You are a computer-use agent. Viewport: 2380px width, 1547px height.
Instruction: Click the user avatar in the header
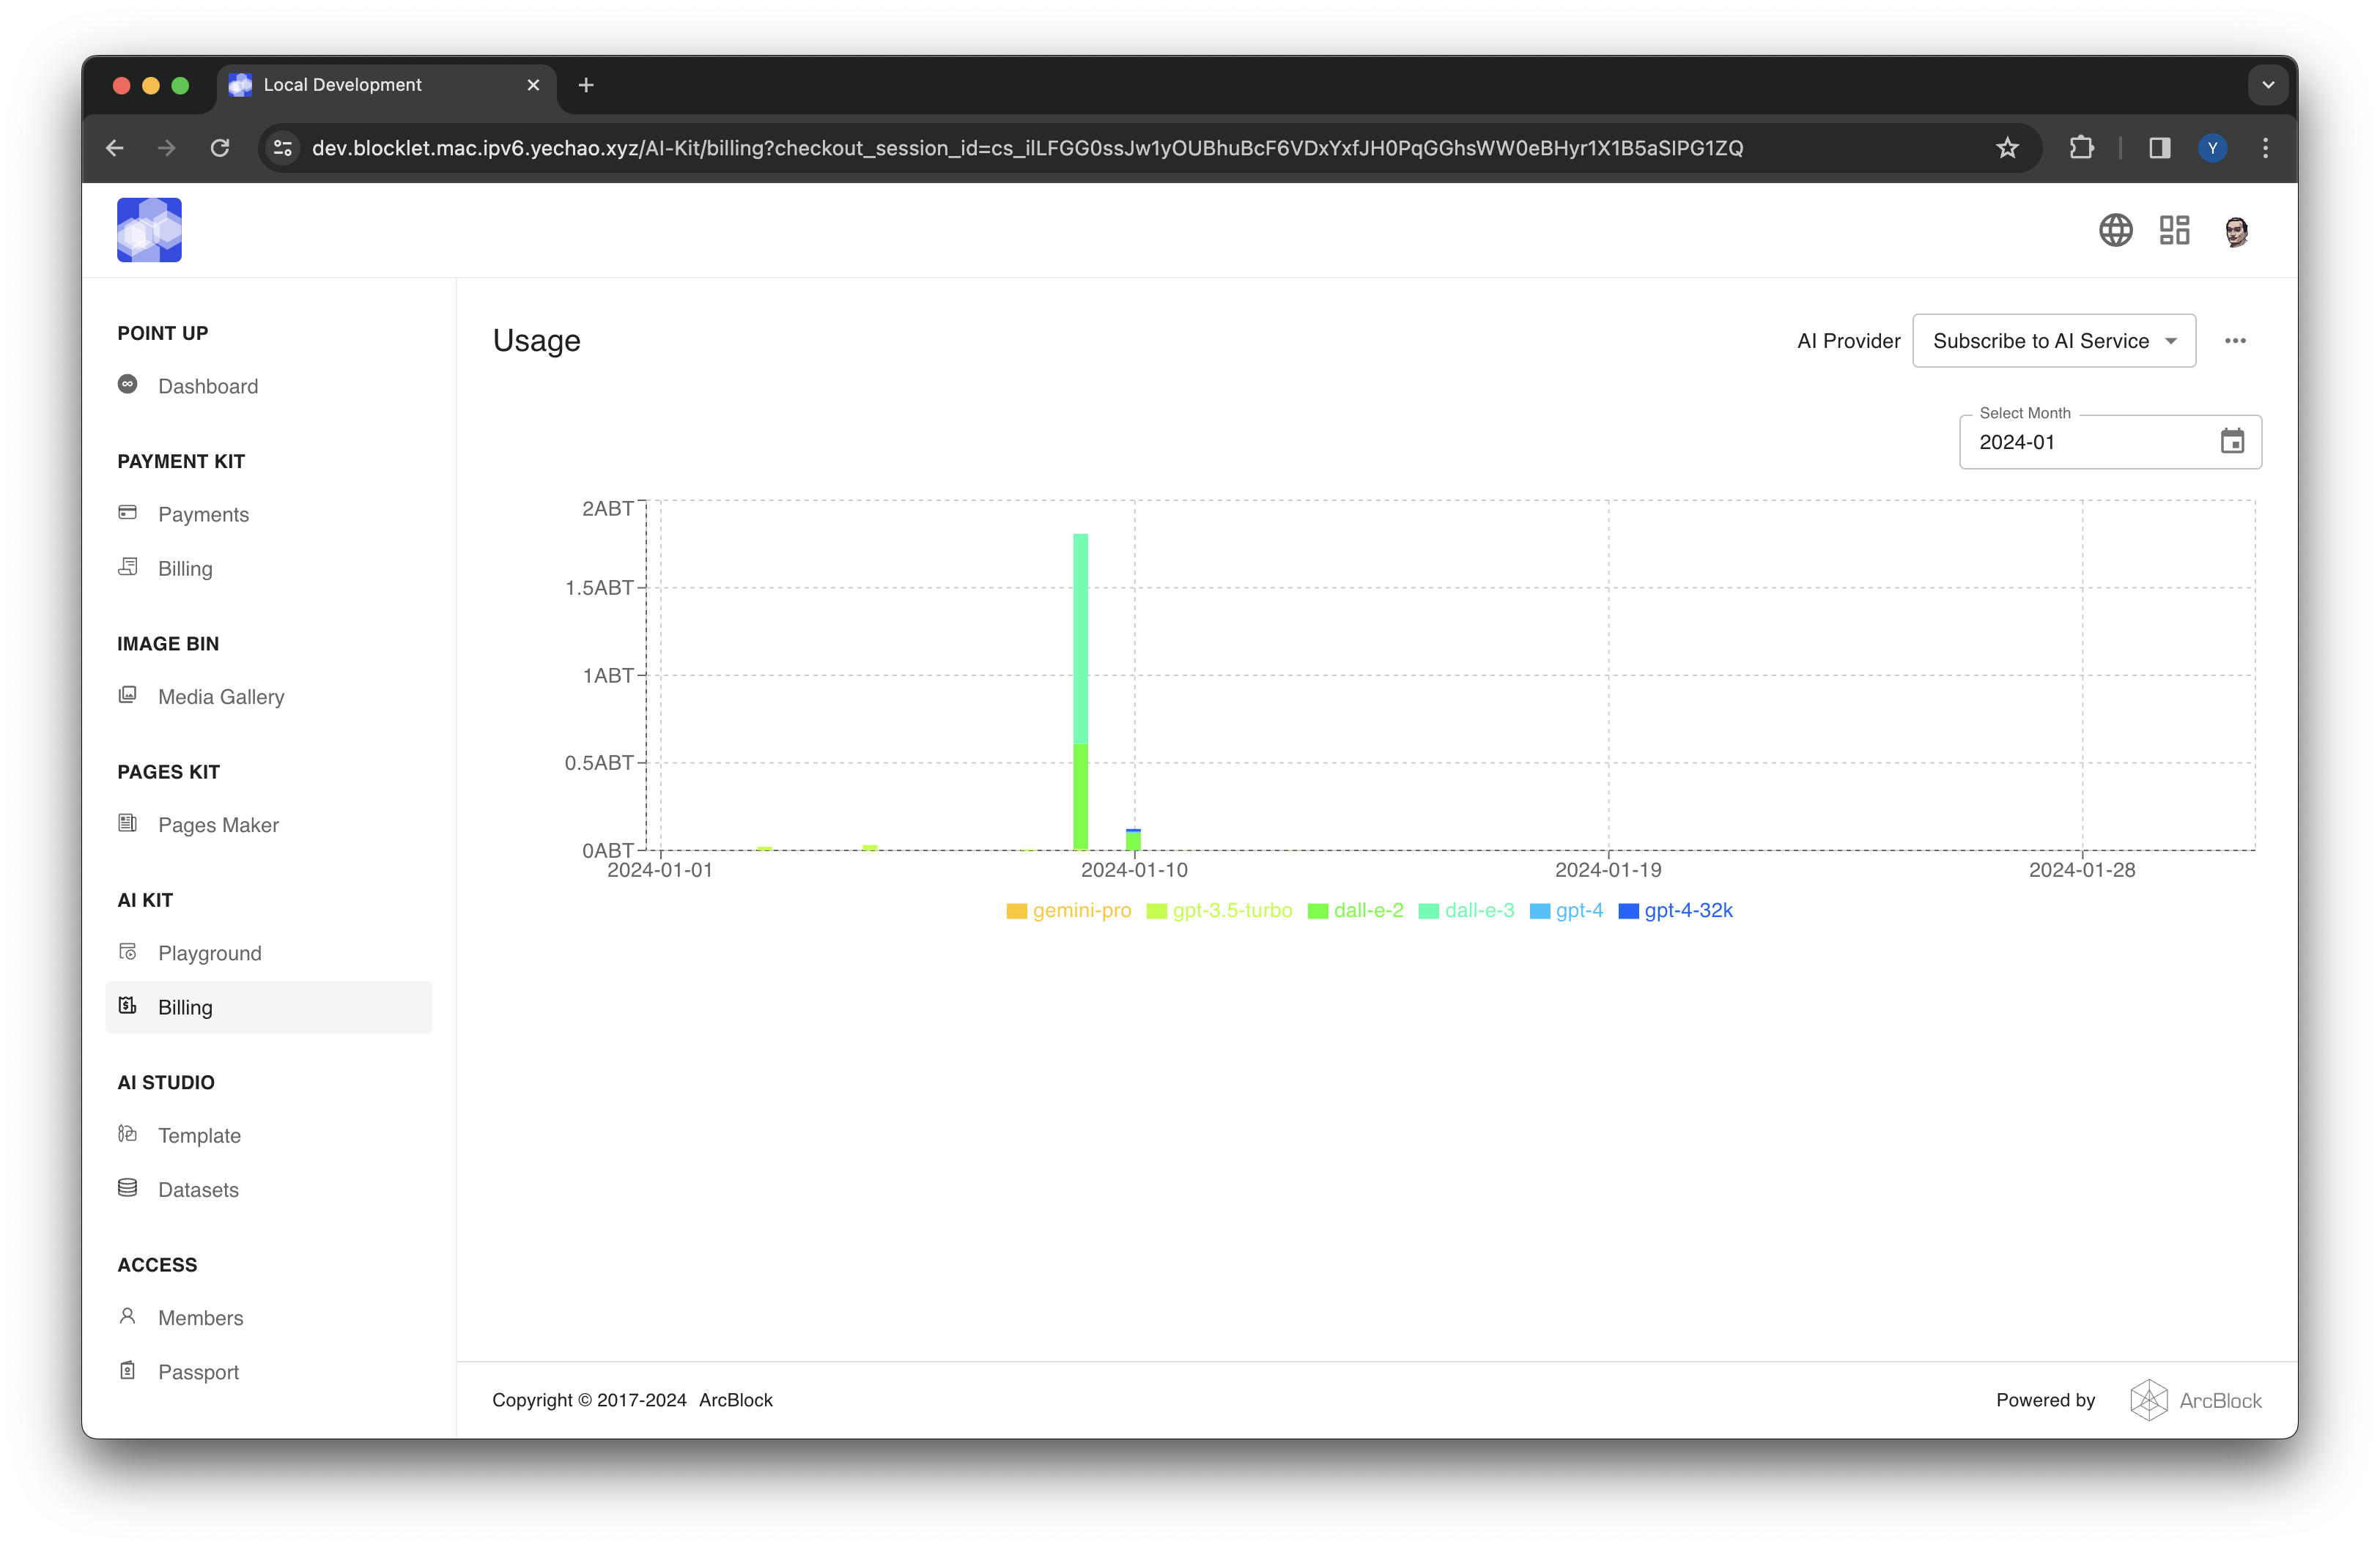click(2236, 230)
